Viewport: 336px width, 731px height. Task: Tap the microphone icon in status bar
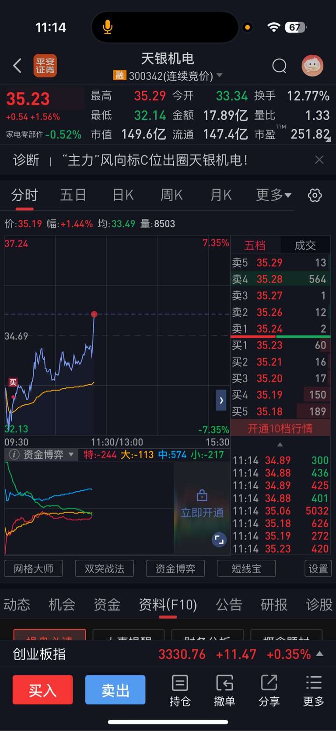click(x=108, y=27)
